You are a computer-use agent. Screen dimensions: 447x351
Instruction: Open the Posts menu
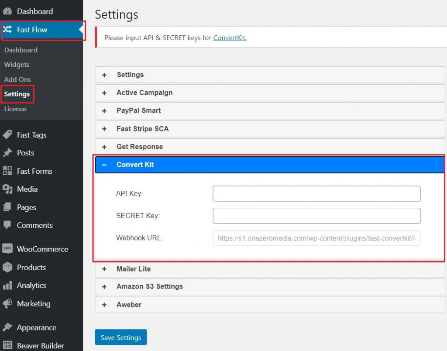(x=41, y=153)
